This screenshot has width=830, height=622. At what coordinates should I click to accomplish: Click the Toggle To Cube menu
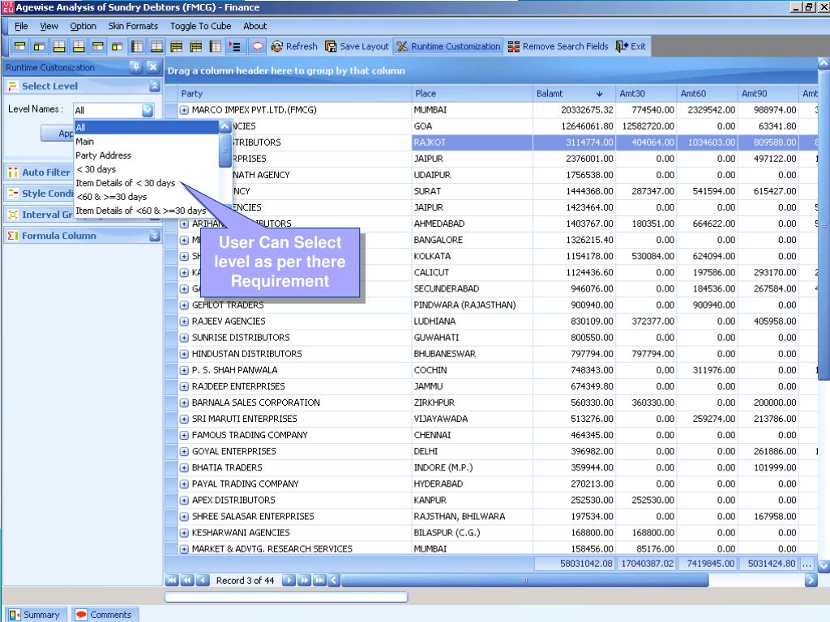pyautogui.click(x=201, y=26)
